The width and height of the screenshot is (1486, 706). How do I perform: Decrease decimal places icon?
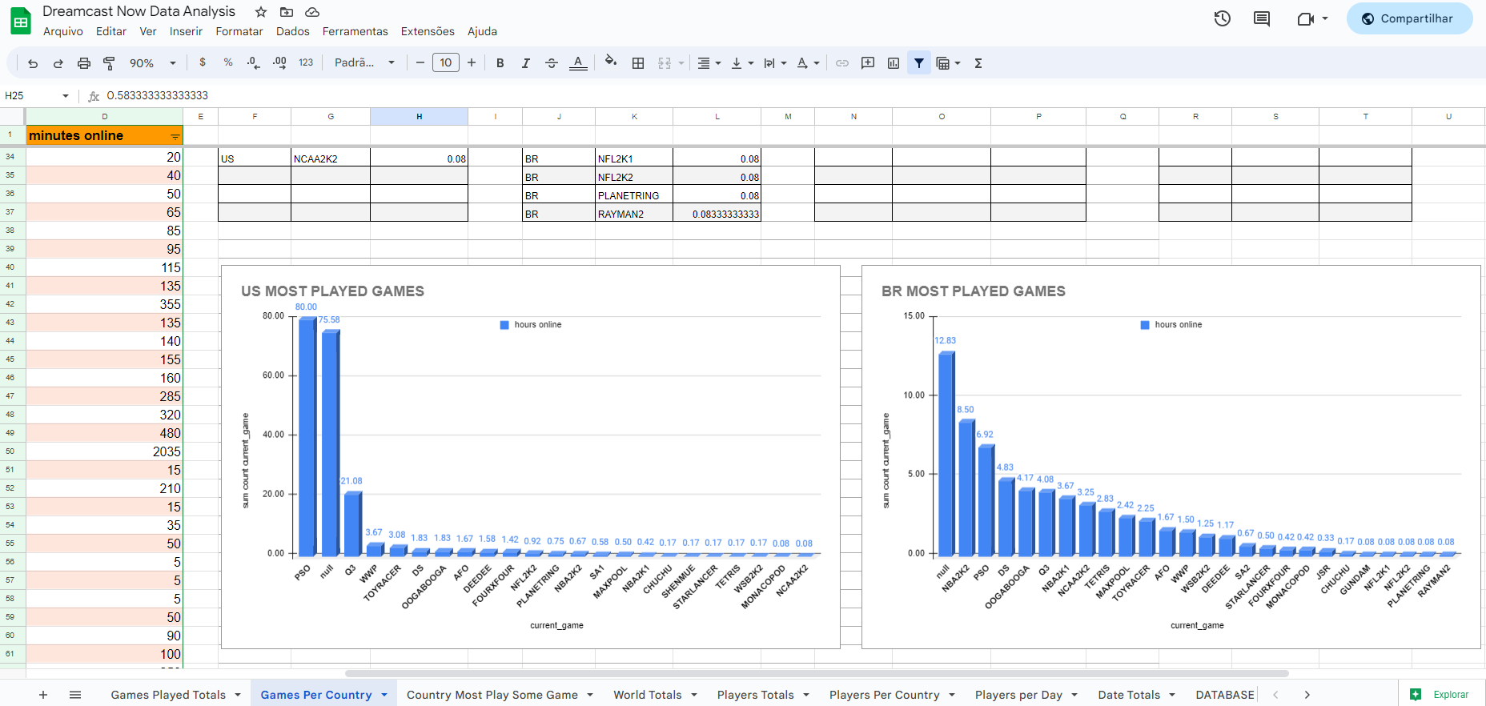tap(254, 62)
